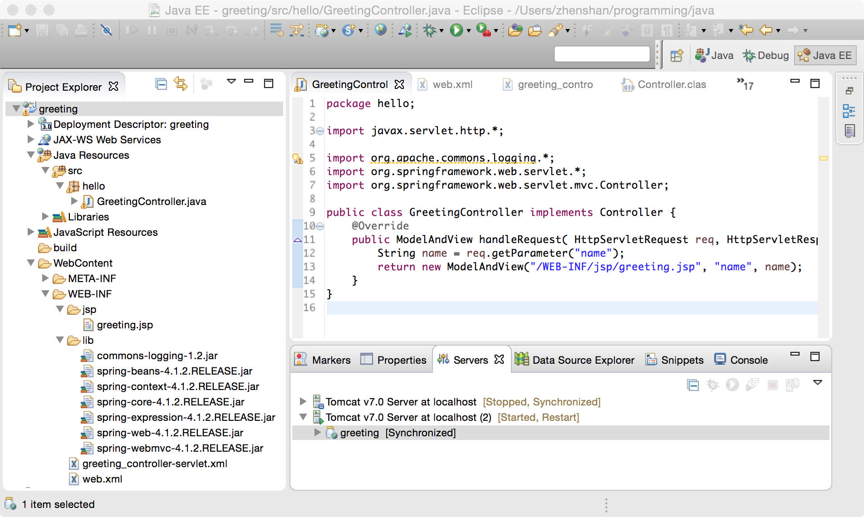This screenshot has width=864, height=517.
Task: Click the Debug bug icon in toolbar
Action: (429, 30)
